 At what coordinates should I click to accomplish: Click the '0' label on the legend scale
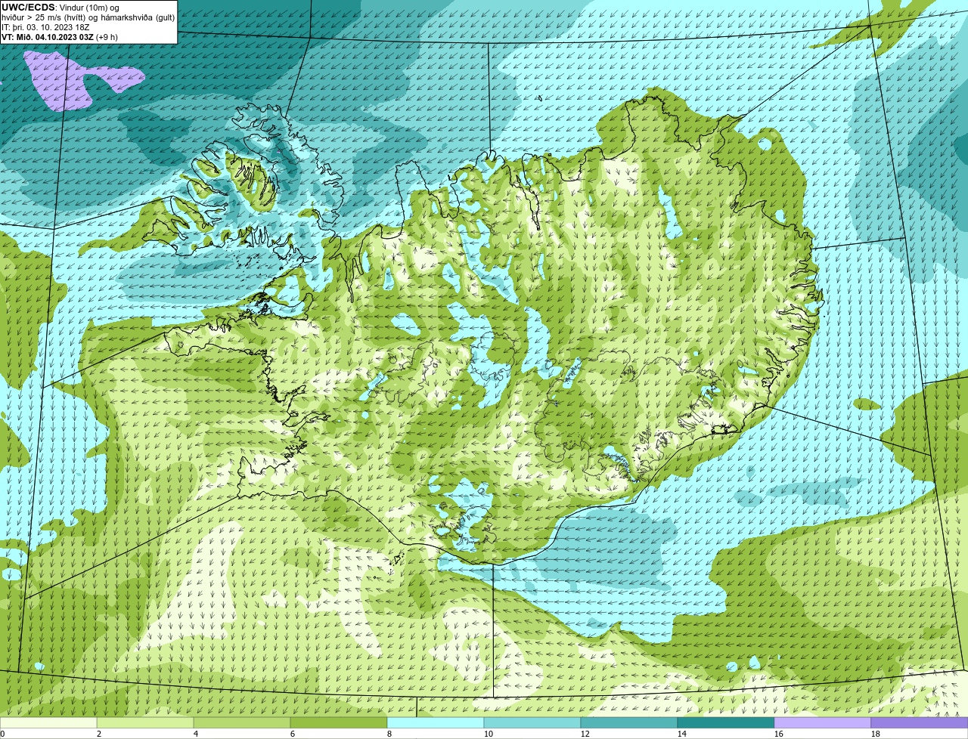pos(3,734)
